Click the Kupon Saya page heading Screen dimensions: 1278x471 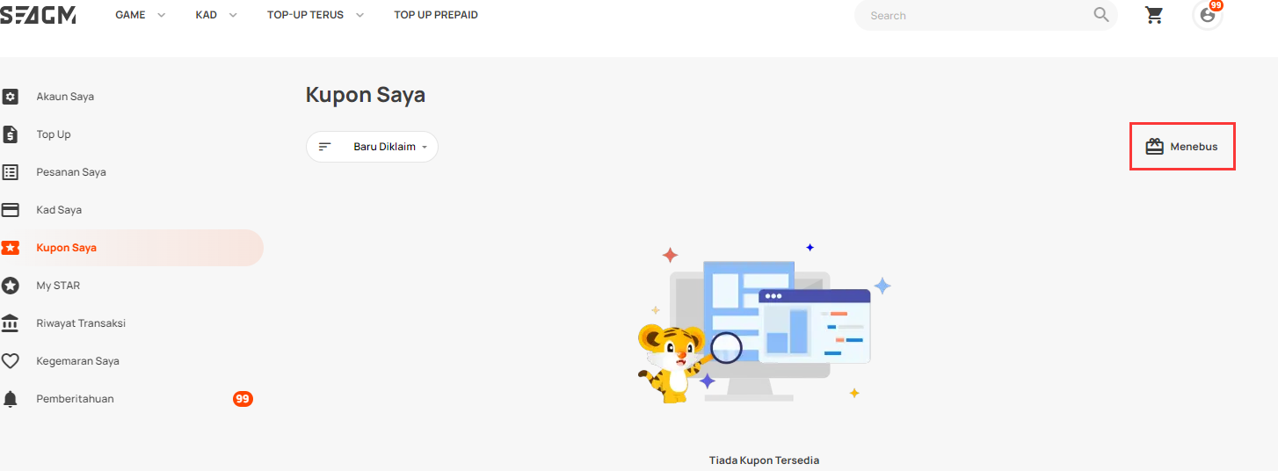(x=366, y=95)
